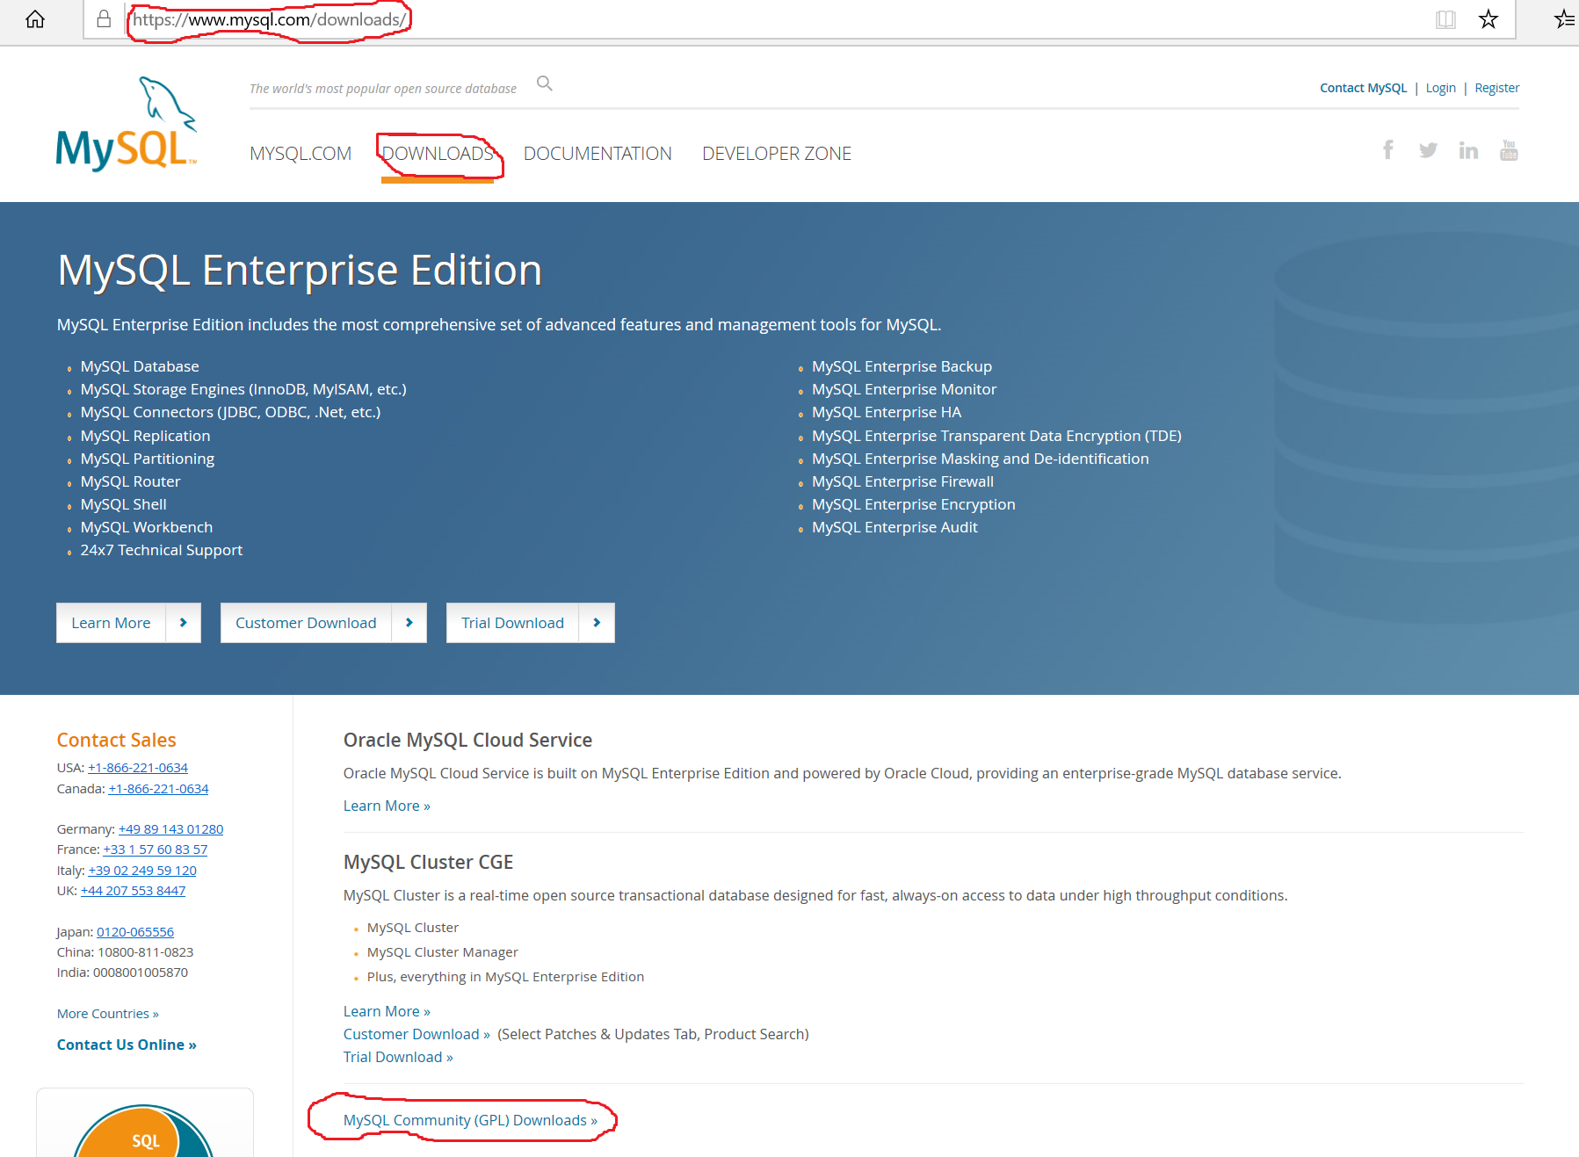This screenshot has height=1157, width=1579.
Task: Open MySQL Twitter page icon
Action: (1428, 150)
